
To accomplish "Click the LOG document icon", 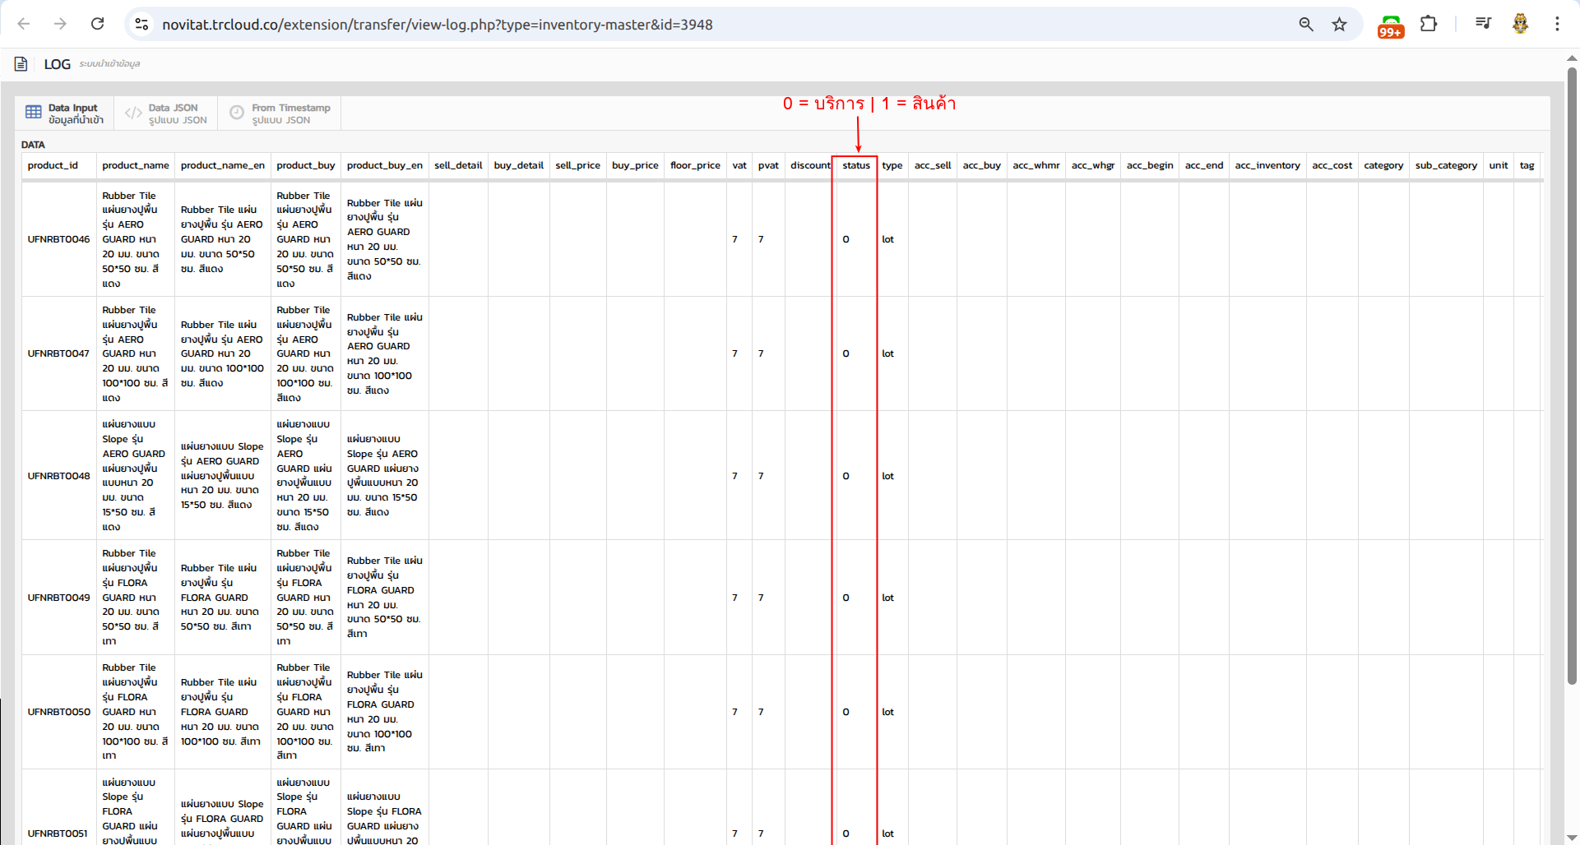I will (21, 64).
